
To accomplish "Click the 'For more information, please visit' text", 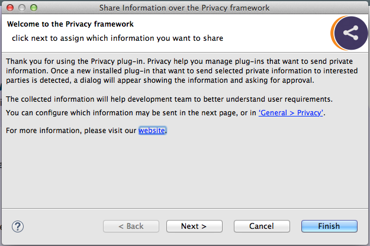I will tap(71, 130).
